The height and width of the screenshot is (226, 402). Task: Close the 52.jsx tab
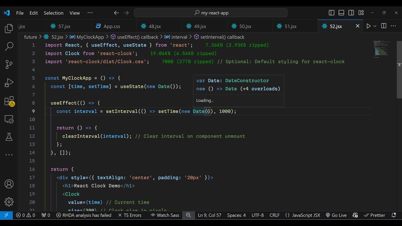(357, 26)
